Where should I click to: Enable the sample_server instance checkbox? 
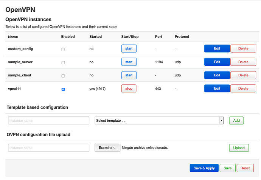coord(63,62)
